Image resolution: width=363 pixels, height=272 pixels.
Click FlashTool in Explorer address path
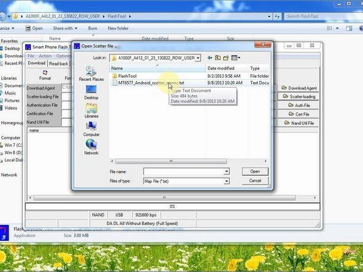117,16
